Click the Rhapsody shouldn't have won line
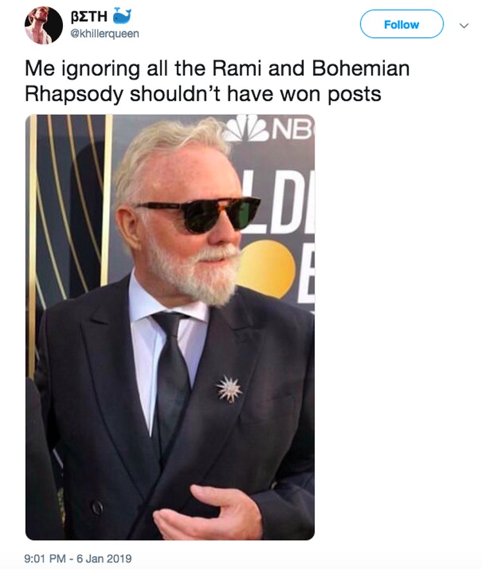Screen dimensions: 482x569 [x=203, y=94]
